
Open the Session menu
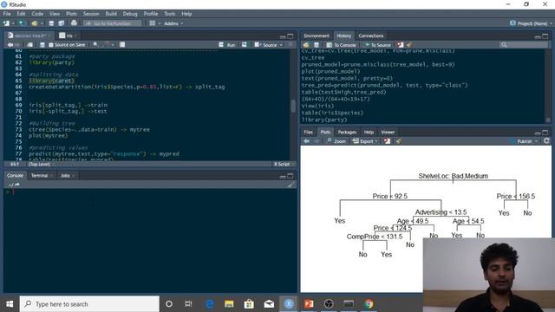pos(91,14)
